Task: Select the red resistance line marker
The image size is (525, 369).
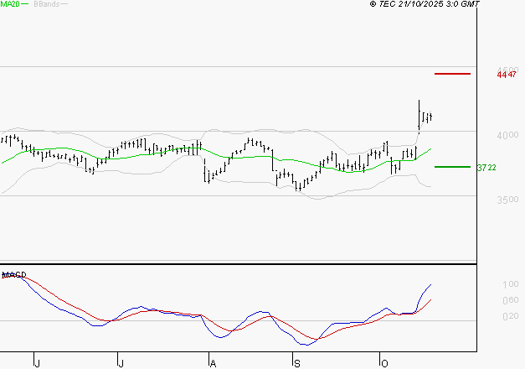Action: coord(453,74)
